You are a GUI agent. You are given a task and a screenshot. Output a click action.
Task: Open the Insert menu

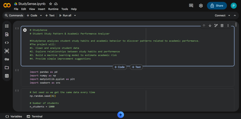tap(42, 9)
